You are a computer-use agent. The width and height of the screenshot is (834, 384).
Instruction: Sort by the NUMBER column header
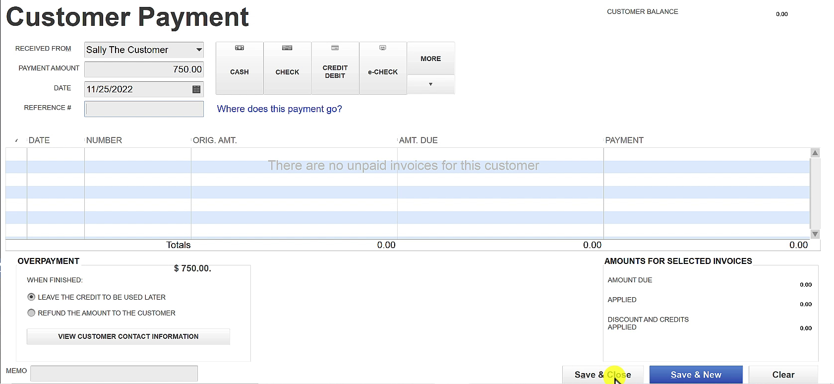104,140
